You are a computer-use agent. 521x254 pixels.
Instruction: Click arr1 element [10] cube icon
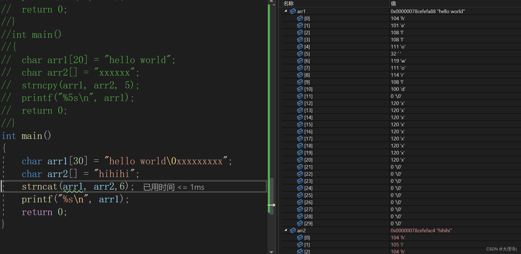click(x=300, y=89)
